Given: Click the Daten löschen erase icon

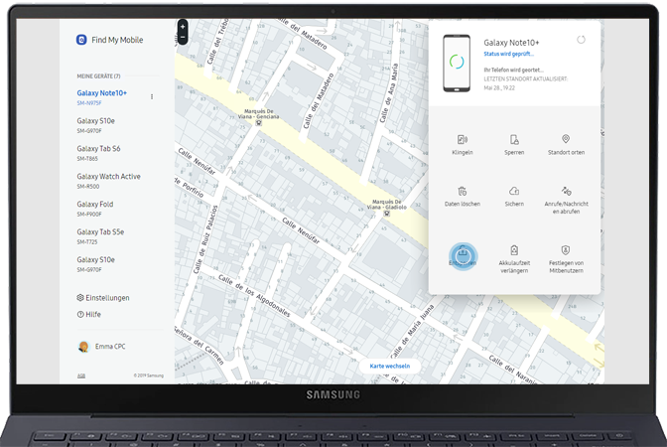Looking at the screenshot, I should pyautogui.click(x=463, y=191).
